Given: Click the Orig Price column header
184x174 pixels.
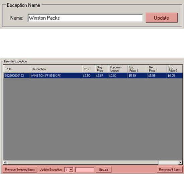Looking at the screenshot, I should point(102,69).
